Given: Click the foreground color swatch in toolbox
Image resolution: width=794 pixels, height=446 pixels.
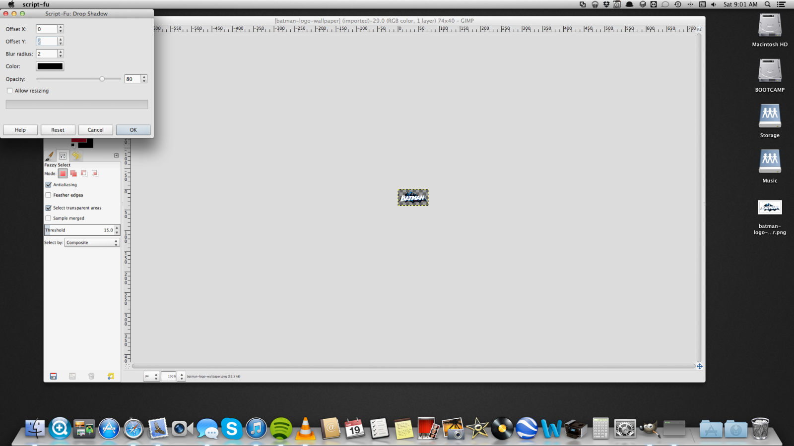Looking at the screenshot, I should tap(78, 141).
